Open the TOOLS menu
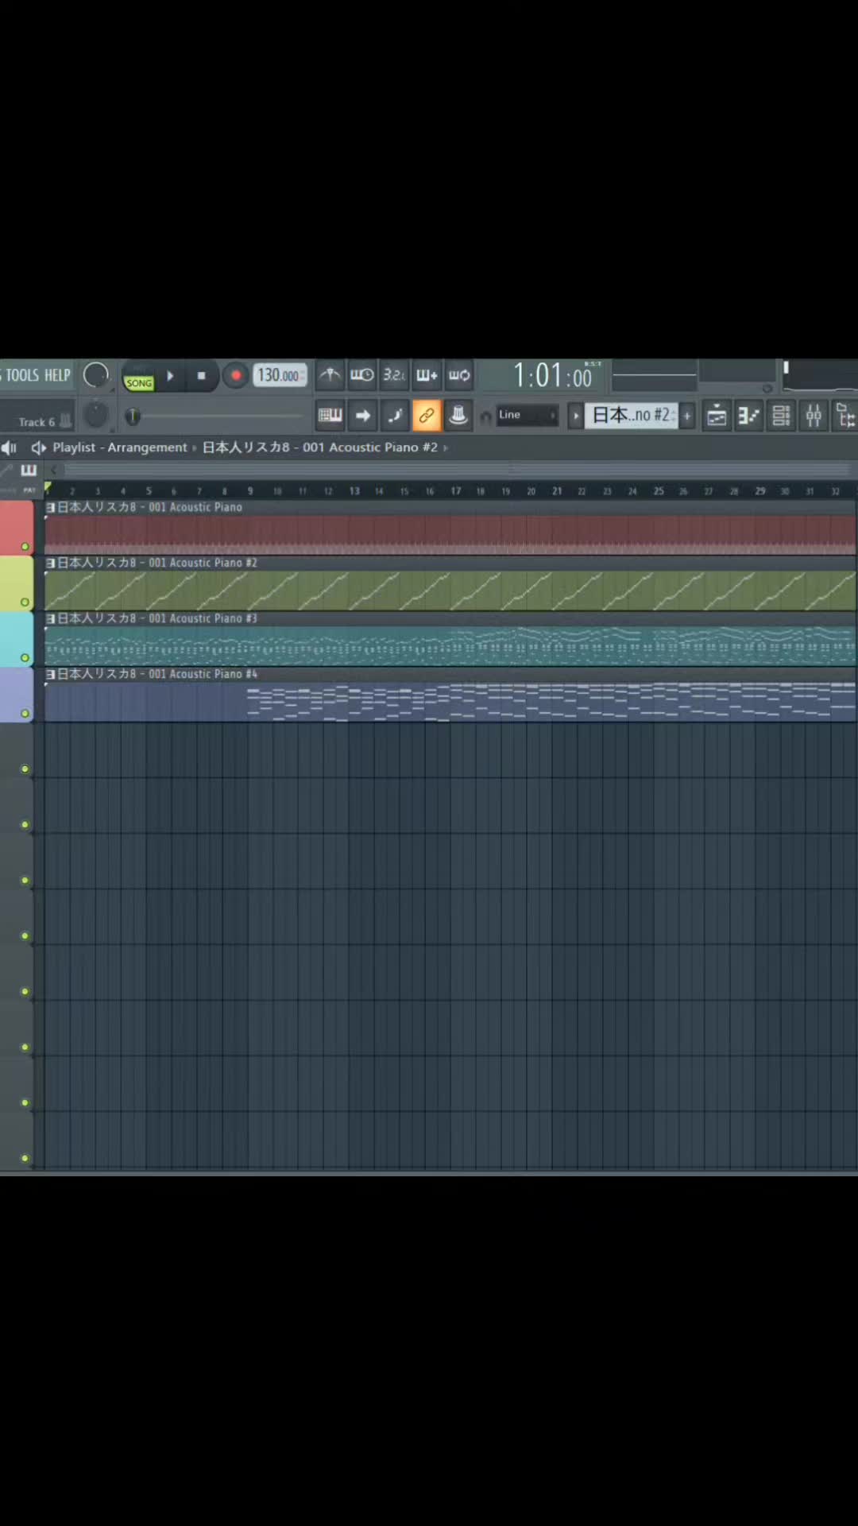Screen dimensions: 858x1526 22,375
